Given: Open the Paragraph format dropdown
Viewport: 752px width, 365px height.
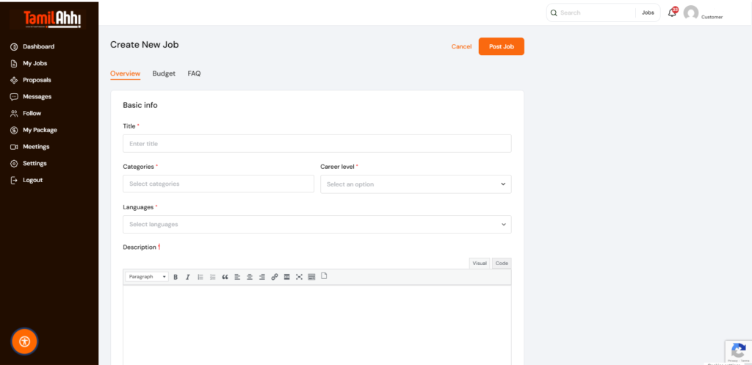Looking at the screenshot, I should tap(147, 277).
